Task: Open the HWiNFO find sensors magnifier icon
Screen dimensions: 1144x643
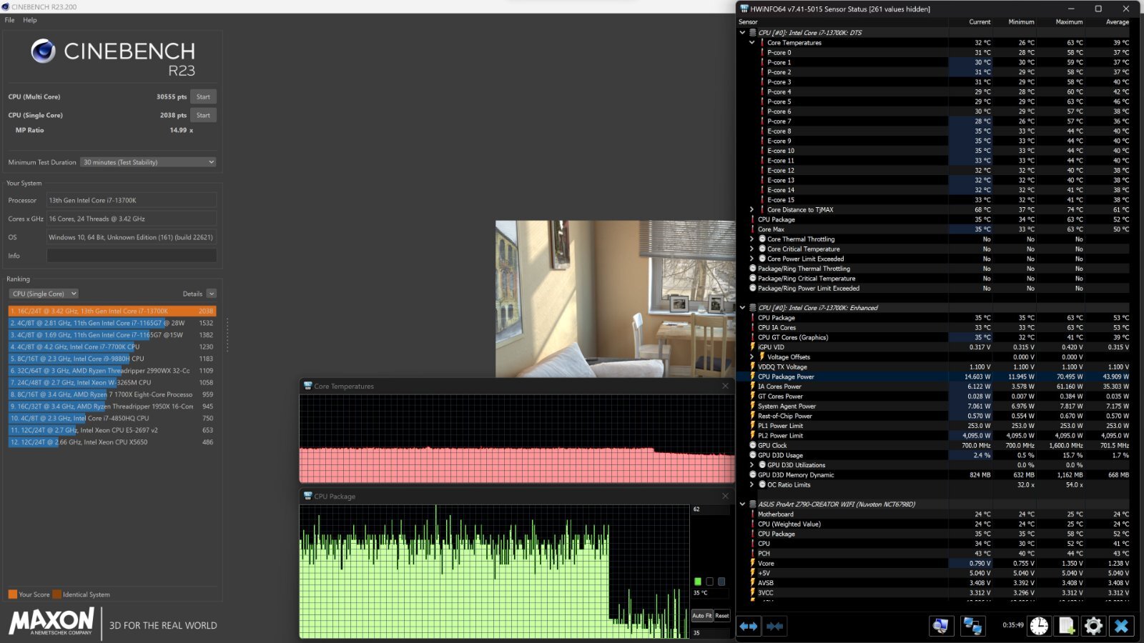Action: coord(941,627)
